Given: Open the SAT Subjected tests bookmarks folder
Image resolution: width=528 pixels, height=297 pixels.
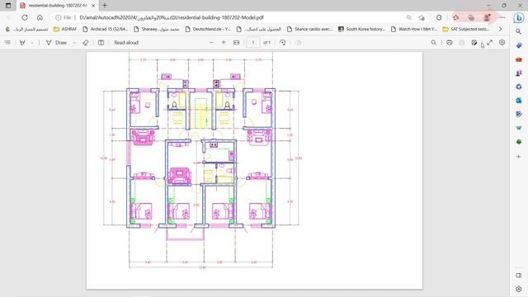Looking at the screenshot, I should (466, 30).
